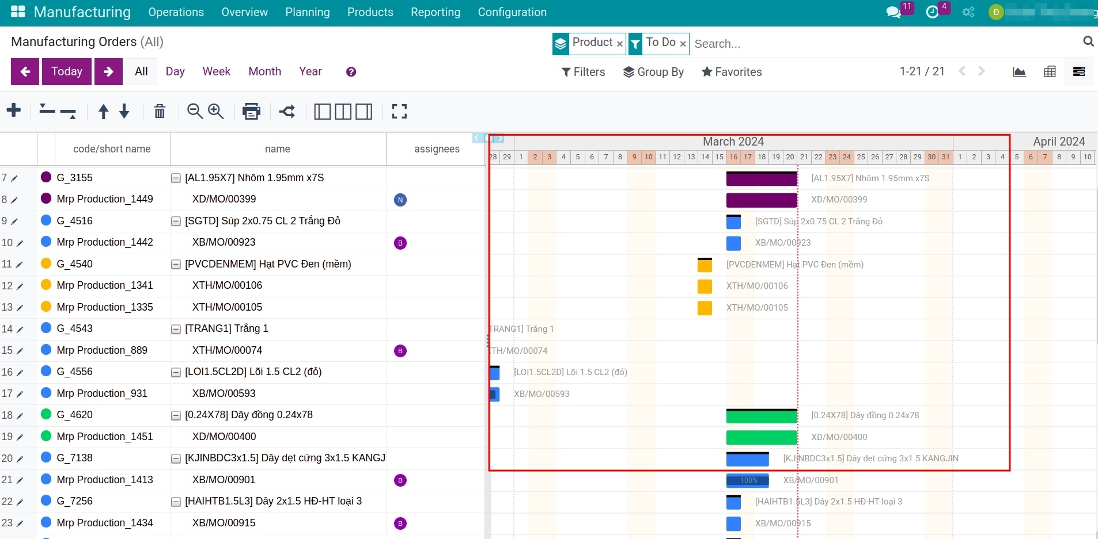Collapse the [AL1.95X7] Nhôm 1.95mm row group
Screen dimensions: 1098x539
(x=176, y=178)
